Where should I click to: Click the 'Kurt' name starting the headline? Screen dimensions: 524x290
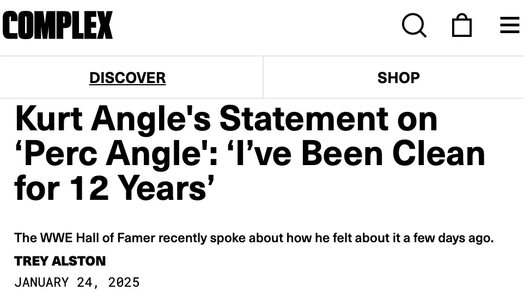click(48, 119)
